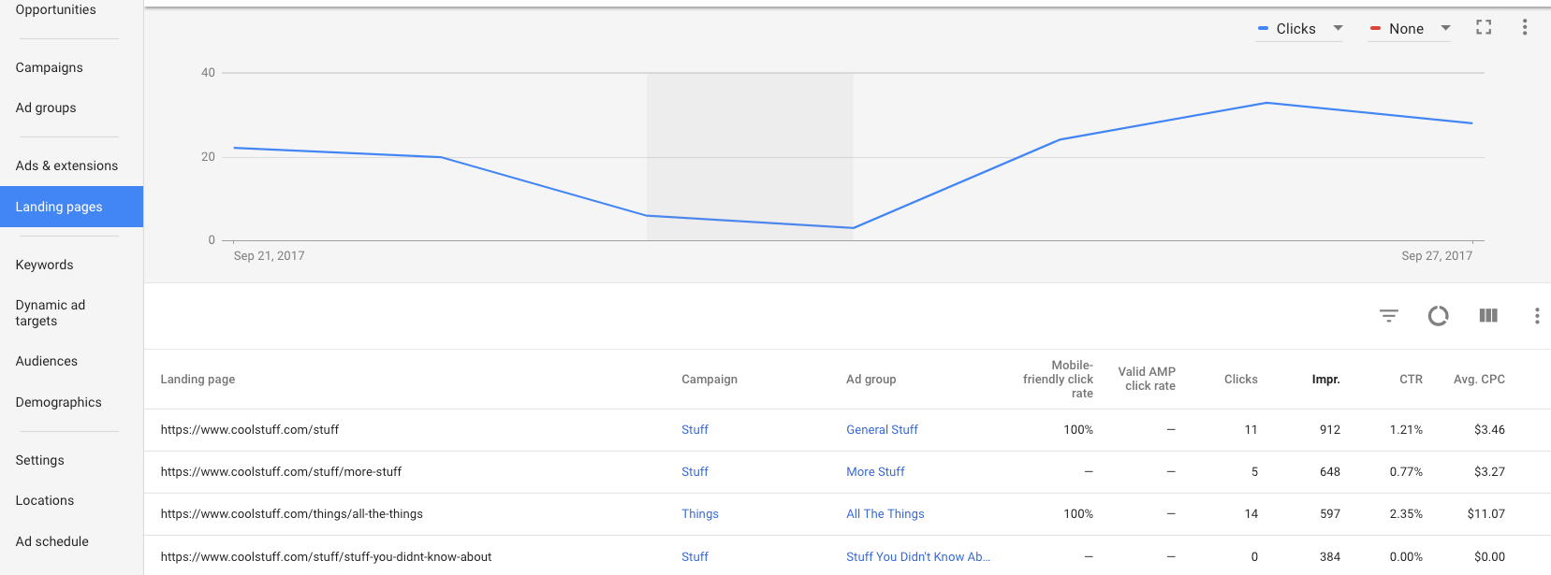Sort by the Clicks column header

click(1241, 379)
